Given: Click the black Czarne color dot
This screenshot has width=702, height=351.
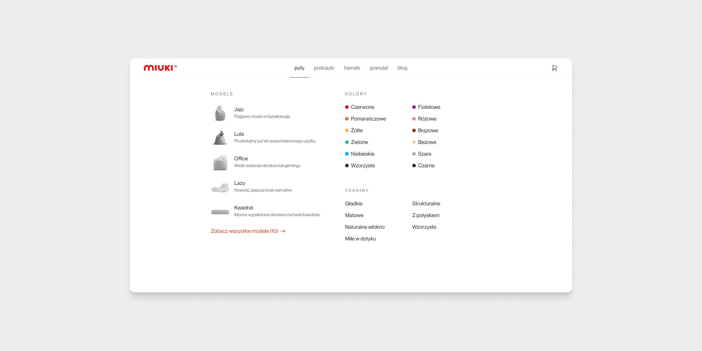Looking at the screenshot, I should pos(414,166).
